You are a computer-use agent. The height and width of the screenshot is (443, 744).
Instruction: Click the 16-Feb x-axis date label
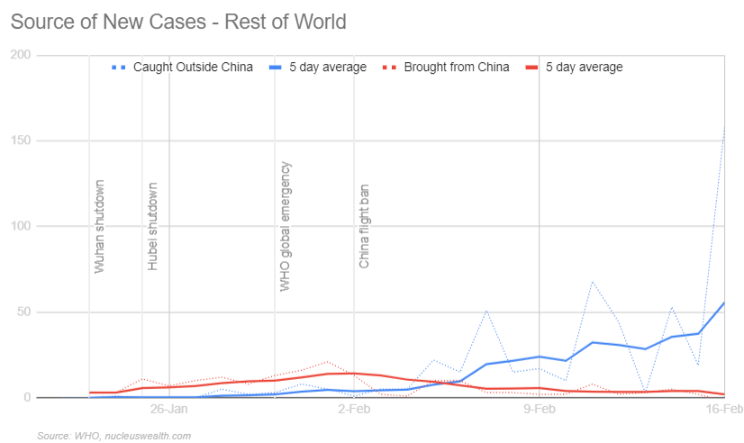723,410
